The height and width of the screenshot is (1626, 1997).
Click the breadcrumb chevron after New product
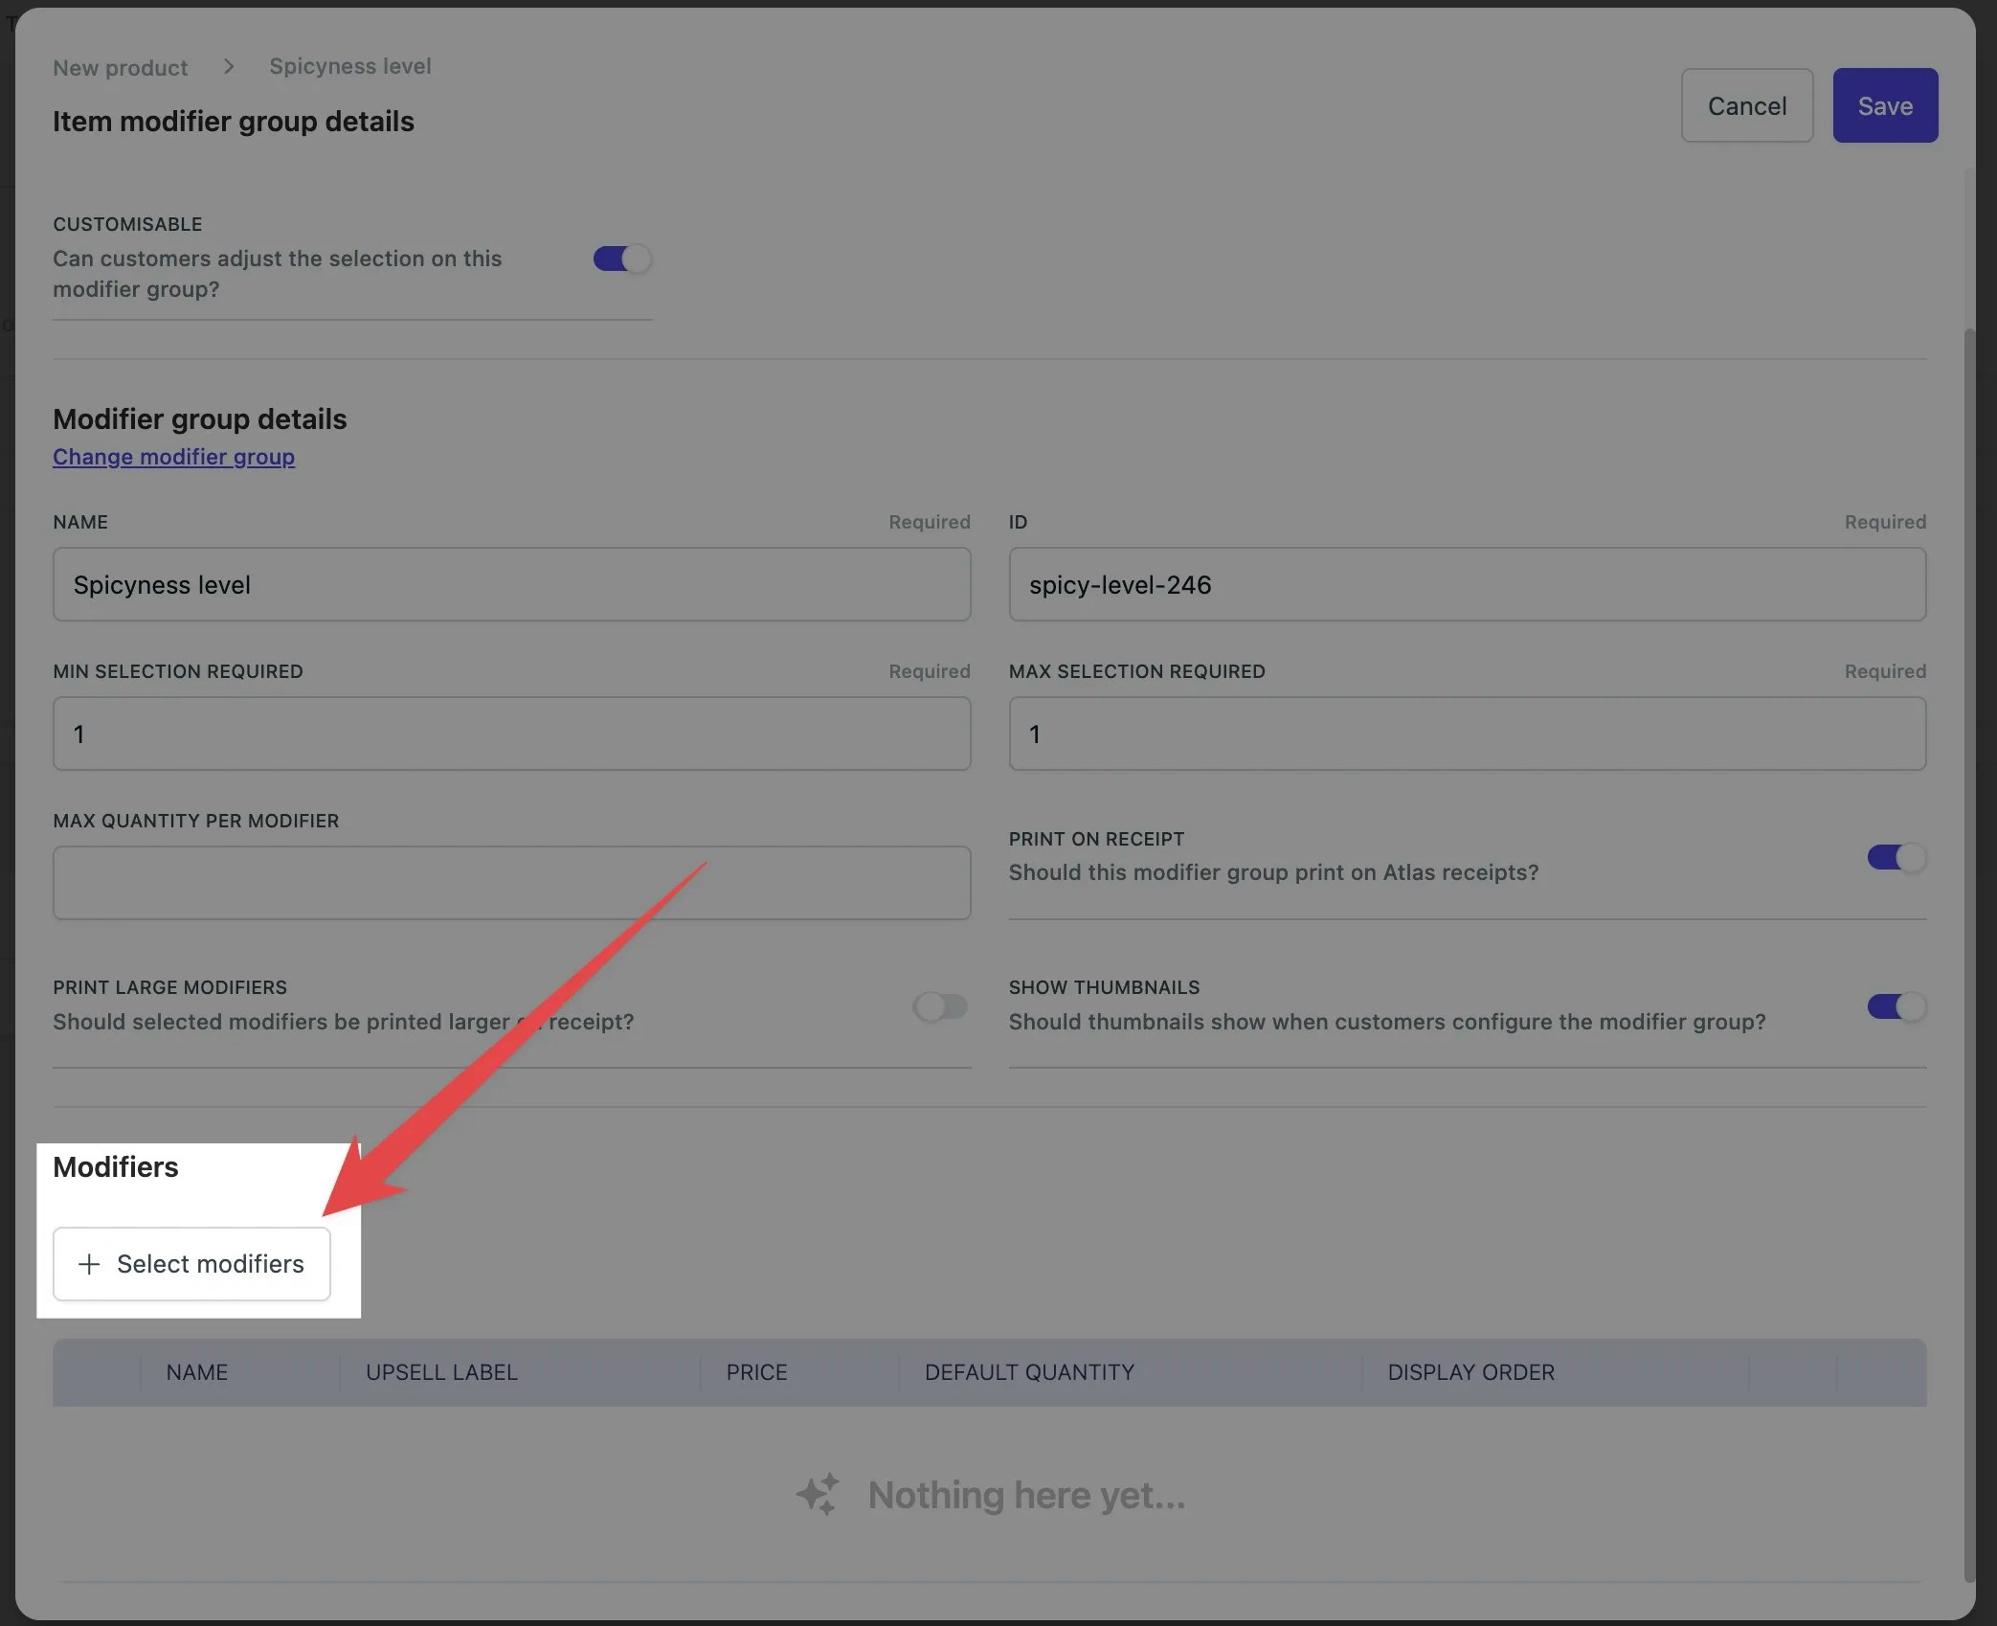(229, 66)
